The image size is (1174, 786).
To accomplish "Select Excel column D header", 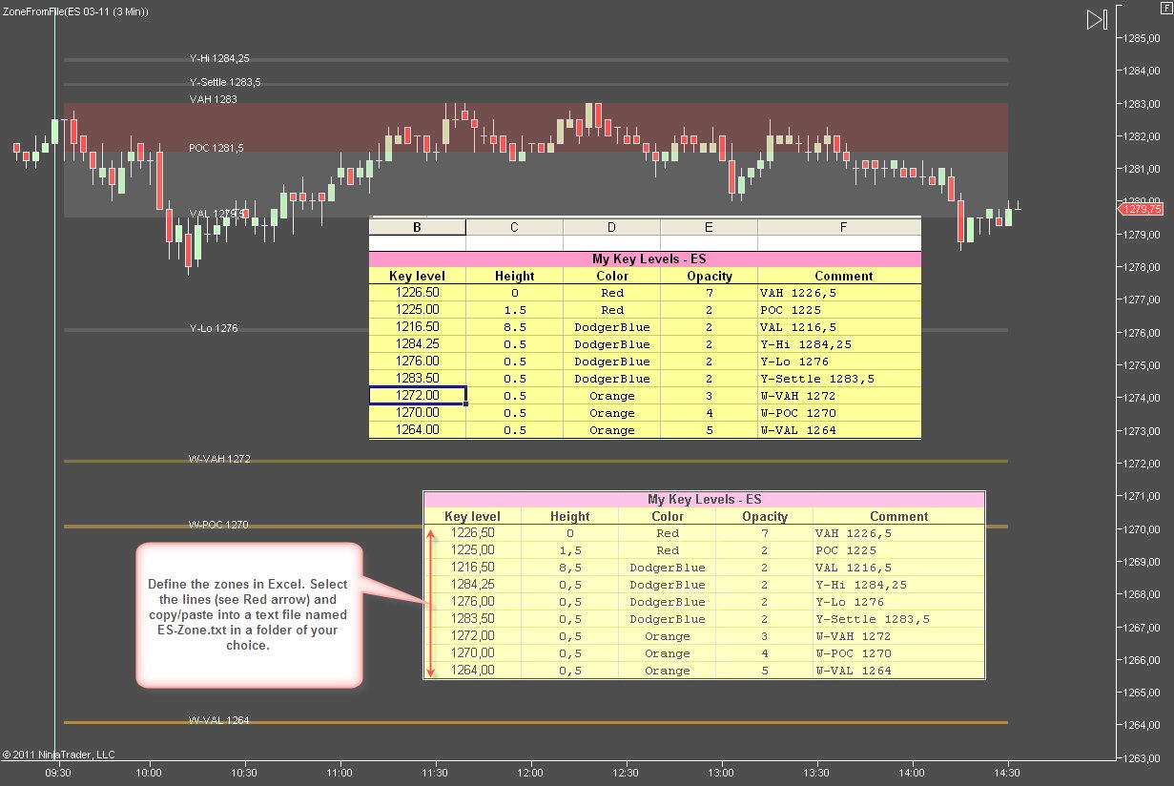I will coord(612,227).
